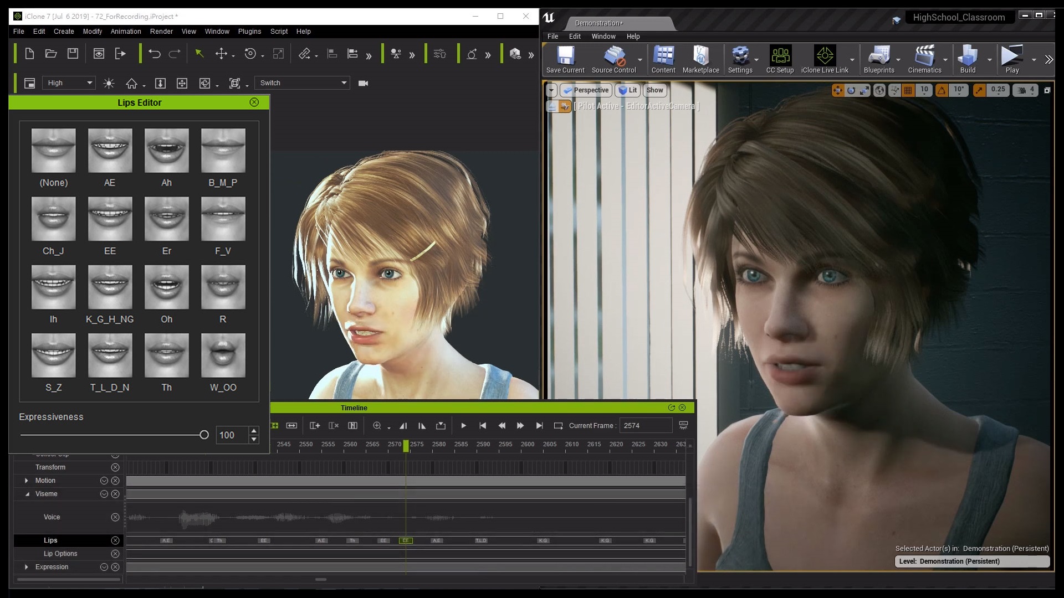
Task: Click iClone Live Link icon
Action: point(825,59)
